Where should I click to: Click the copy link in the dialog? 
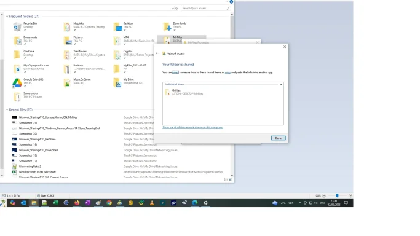(x=228, y=73)
